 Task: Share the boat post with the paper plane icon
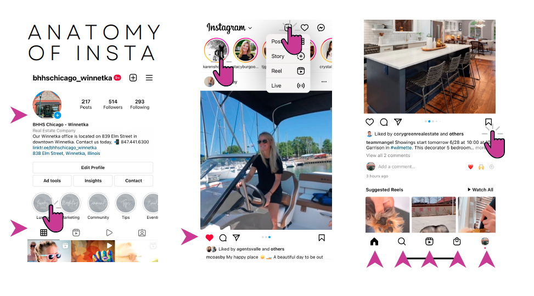237,237
